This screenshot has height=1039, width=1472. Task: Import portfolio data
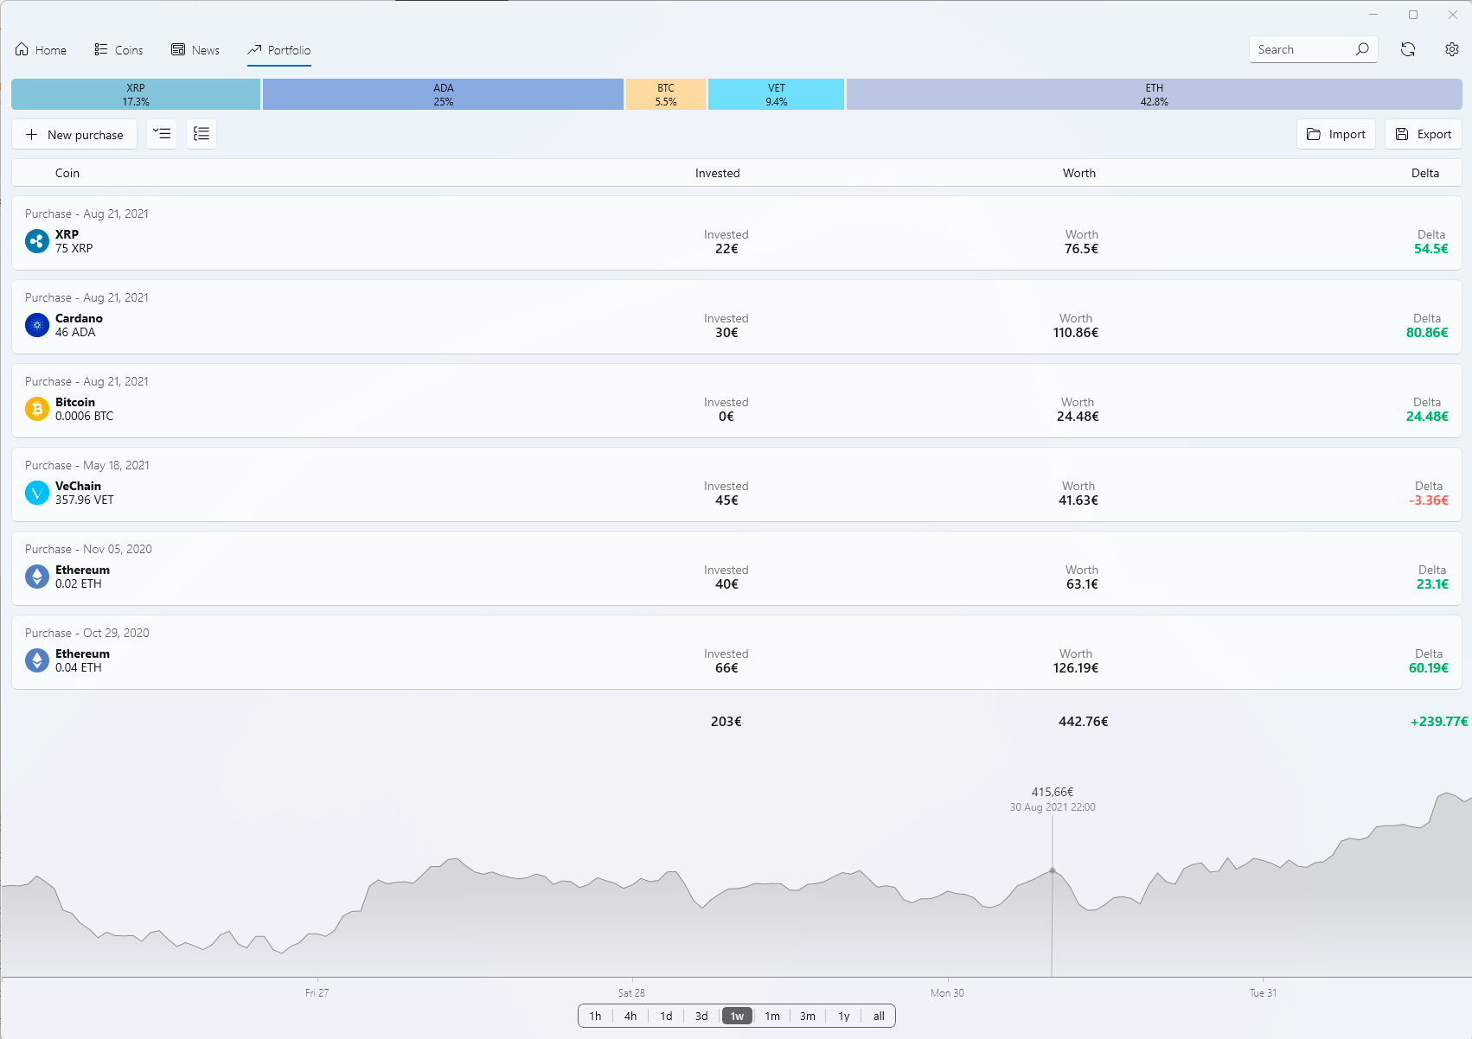1335,134
